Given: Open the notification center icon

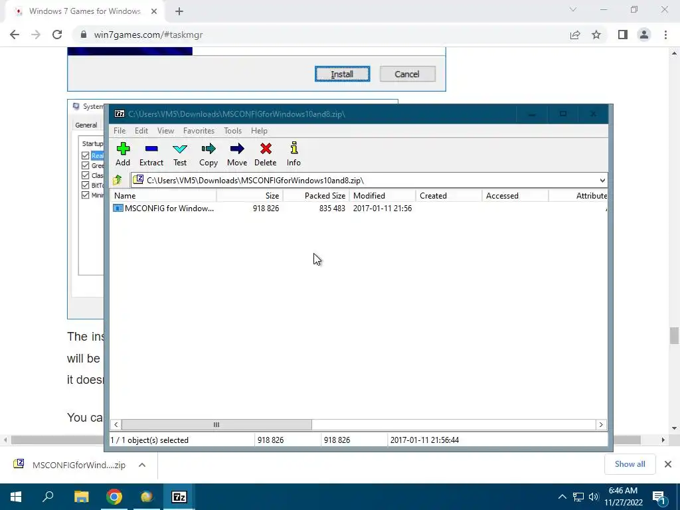Looking at the screenshot, I should point(659,497).
